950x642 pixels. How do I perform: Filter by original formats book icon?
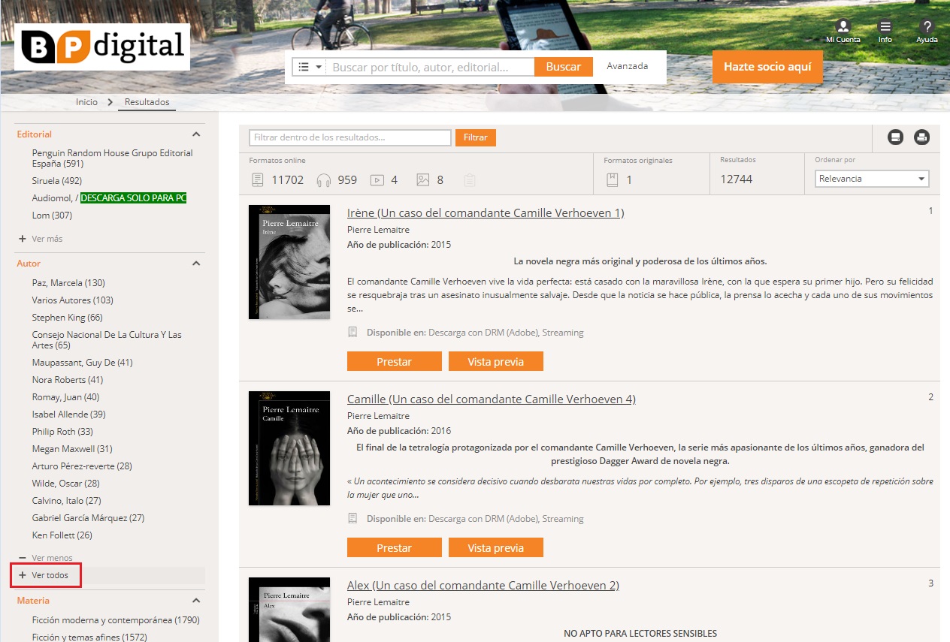pos(613,180)
